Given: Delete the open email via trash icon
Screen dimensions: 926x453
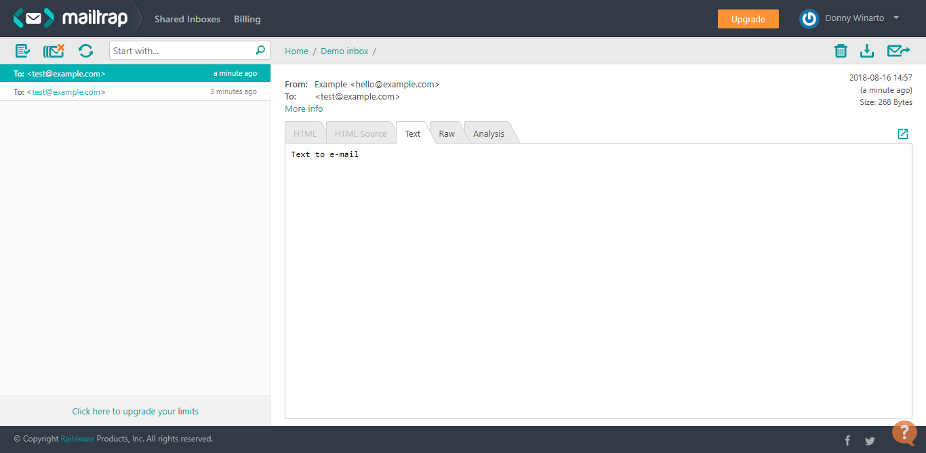Looking at the screenshot, I should point(841,50).
